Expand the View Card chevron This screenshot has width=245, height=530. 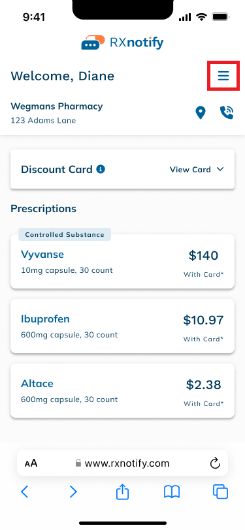pyautogui.click(x=220, y=169)
